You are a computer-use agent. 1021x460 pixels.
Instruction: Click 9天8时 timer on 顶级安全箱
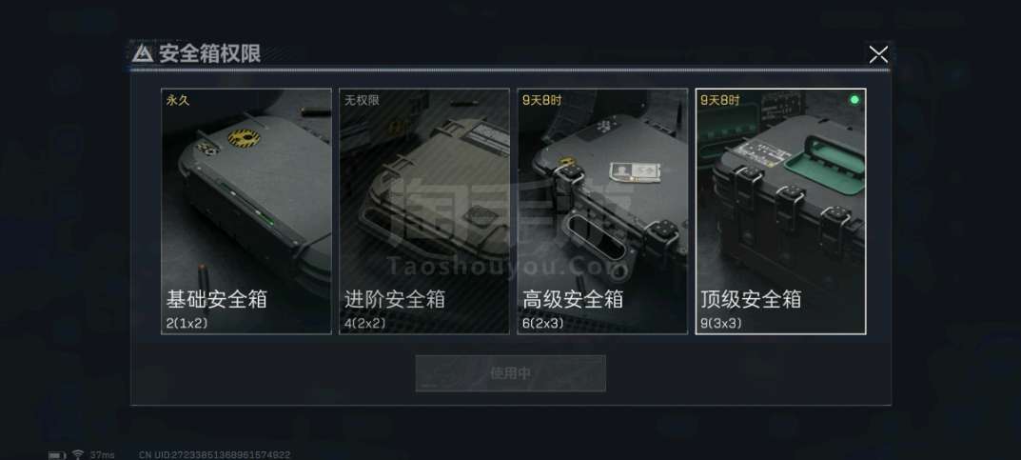coord(720,100)
